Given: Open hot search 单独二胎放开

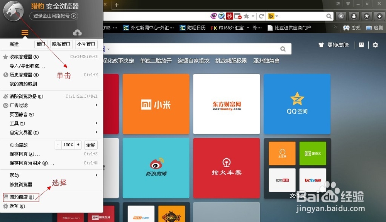Looking at the screenshot, I should point(156,61).
